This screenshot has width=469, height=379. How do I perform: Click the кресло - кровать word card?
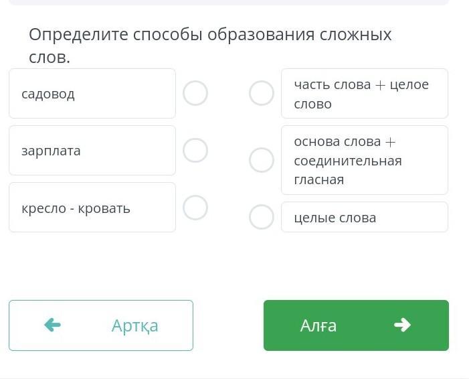(x=92, y=208)
